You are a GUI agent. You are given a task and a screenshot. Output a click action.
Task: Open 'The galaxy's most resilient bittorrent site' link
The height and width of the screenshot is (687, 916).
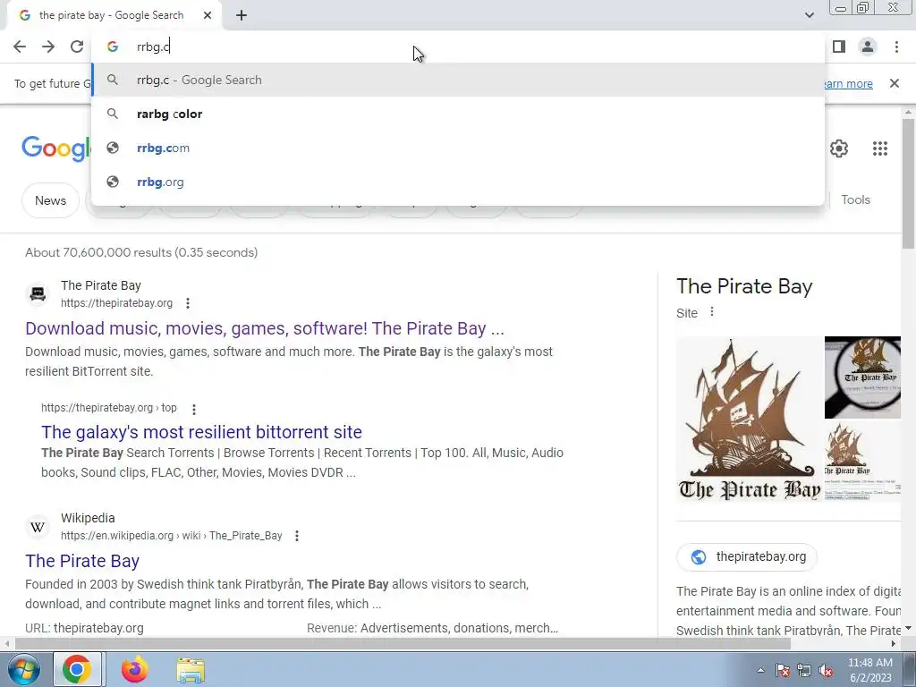coord(201,432)
